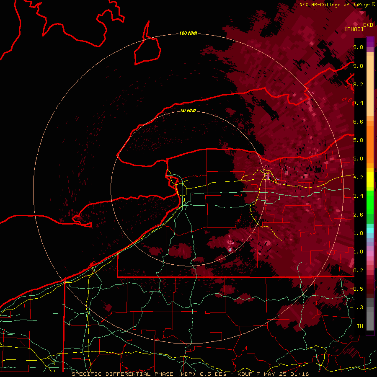Click the -1.3 value on color scale
The image size is (377, 377).
[x=356, y=307]
